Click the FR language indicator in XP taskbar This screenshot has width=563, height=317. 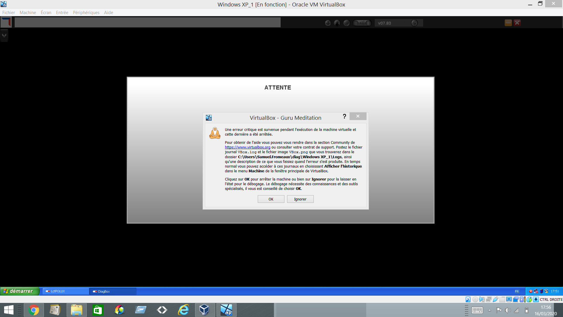tap(517, 291)
